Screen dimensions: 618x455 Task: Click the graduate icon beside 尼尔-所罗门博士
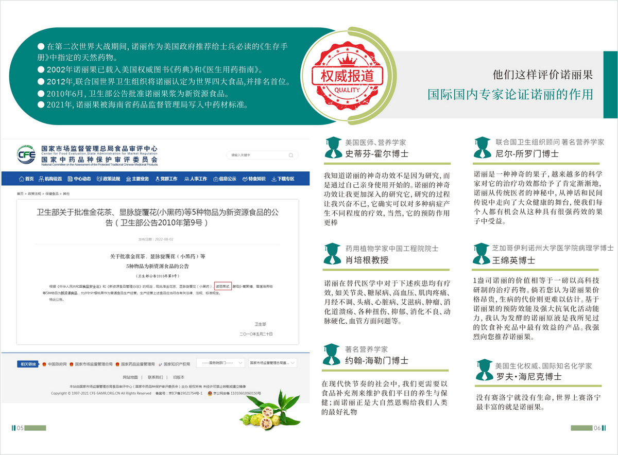[x=482, y=148]
